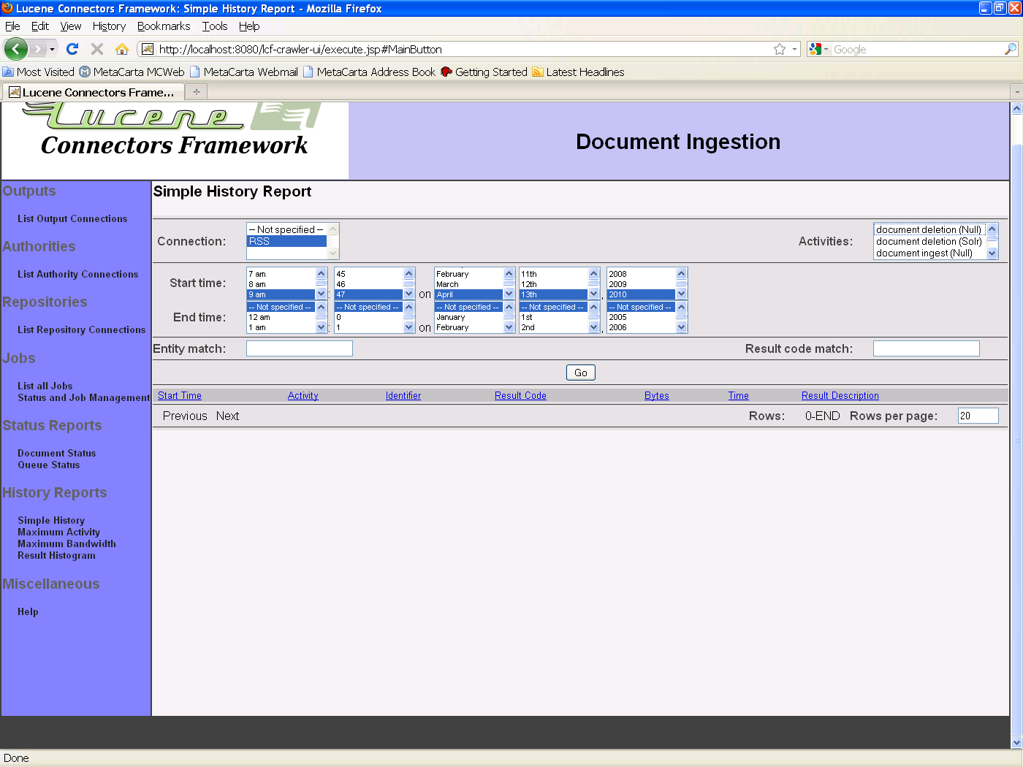The height and width of the screenshot is (767, 1023).
Task: Click the Stop loading X icon
Action: pos(96,49)
